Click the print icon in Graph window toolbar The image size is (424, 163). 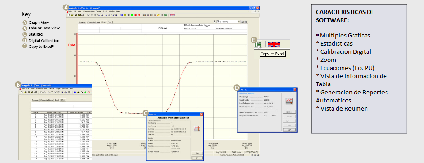tap(83, 15)
